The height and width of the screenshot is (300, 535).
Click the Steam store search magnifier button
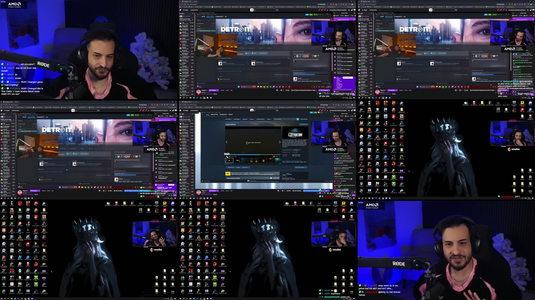pyautogui.click(x=298, y=119)
